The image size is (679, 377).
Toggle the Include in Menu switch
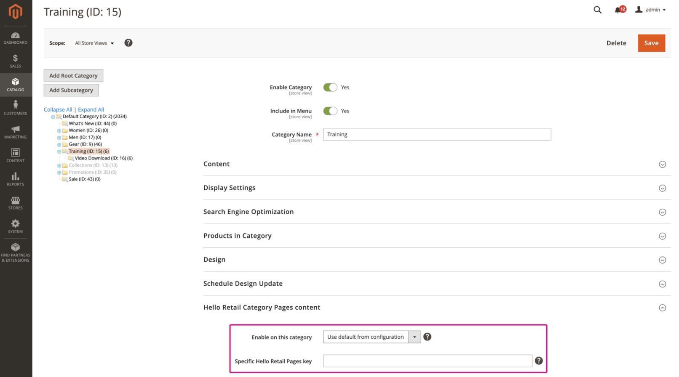click(330, 111)
